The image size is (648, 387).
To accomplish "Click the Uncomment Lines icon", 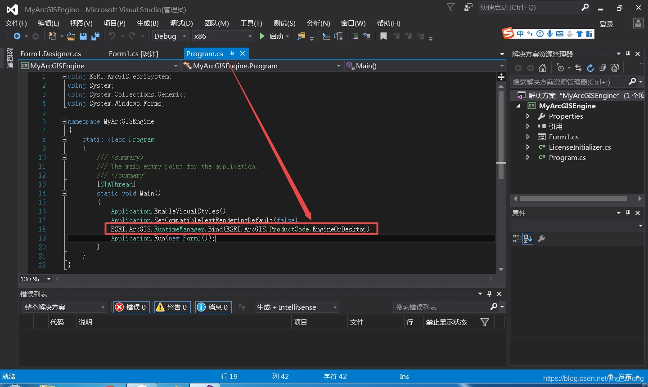I will [367, 36].
